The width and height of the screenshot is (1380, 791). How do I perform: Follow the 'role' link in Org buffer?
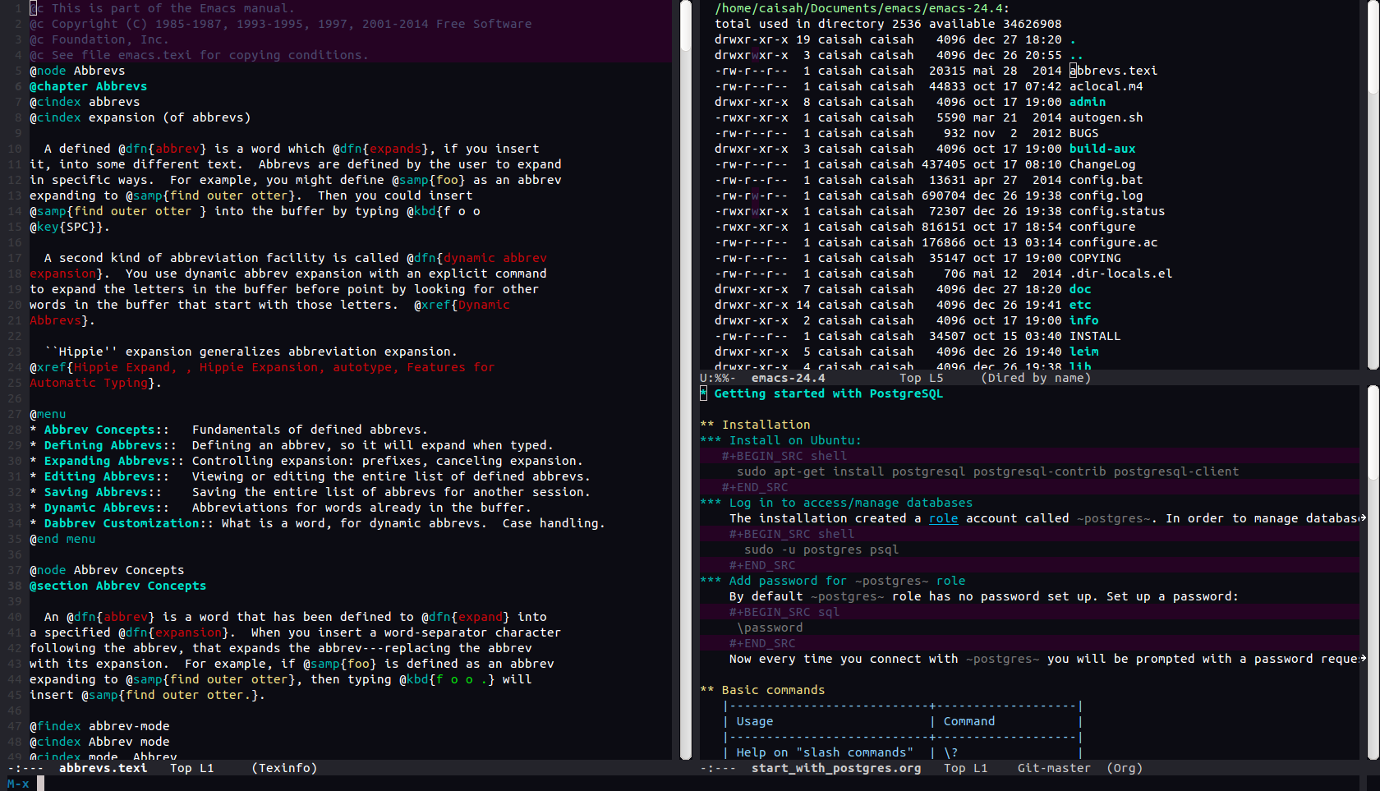pyautogui.click(x=943, y=518)
